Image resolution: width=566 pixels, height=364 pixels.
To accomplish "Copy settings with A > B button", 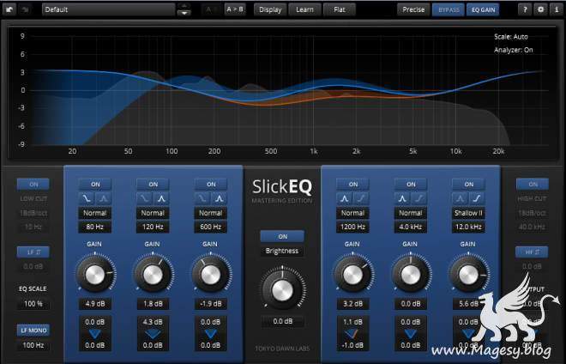I will coord(235,9).
